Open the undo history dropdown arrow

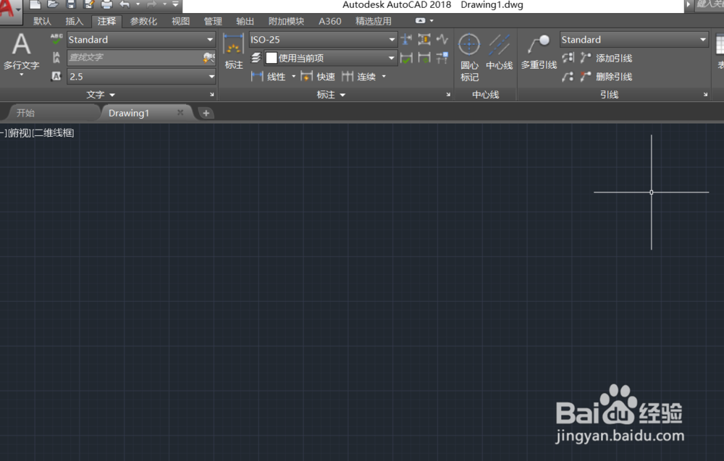138,4
